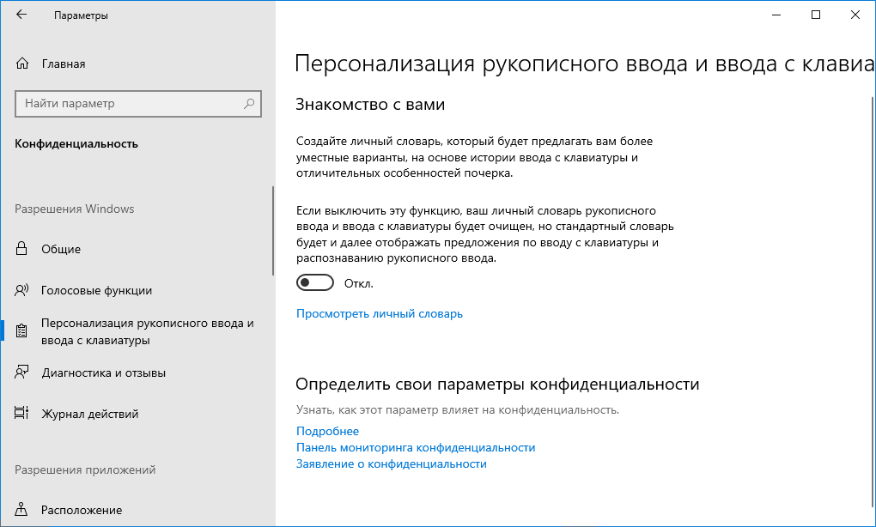This screenshot has width=876, height=527.
Task: Open Заявление о конфиденциальности link
Action: click(391, 464)
